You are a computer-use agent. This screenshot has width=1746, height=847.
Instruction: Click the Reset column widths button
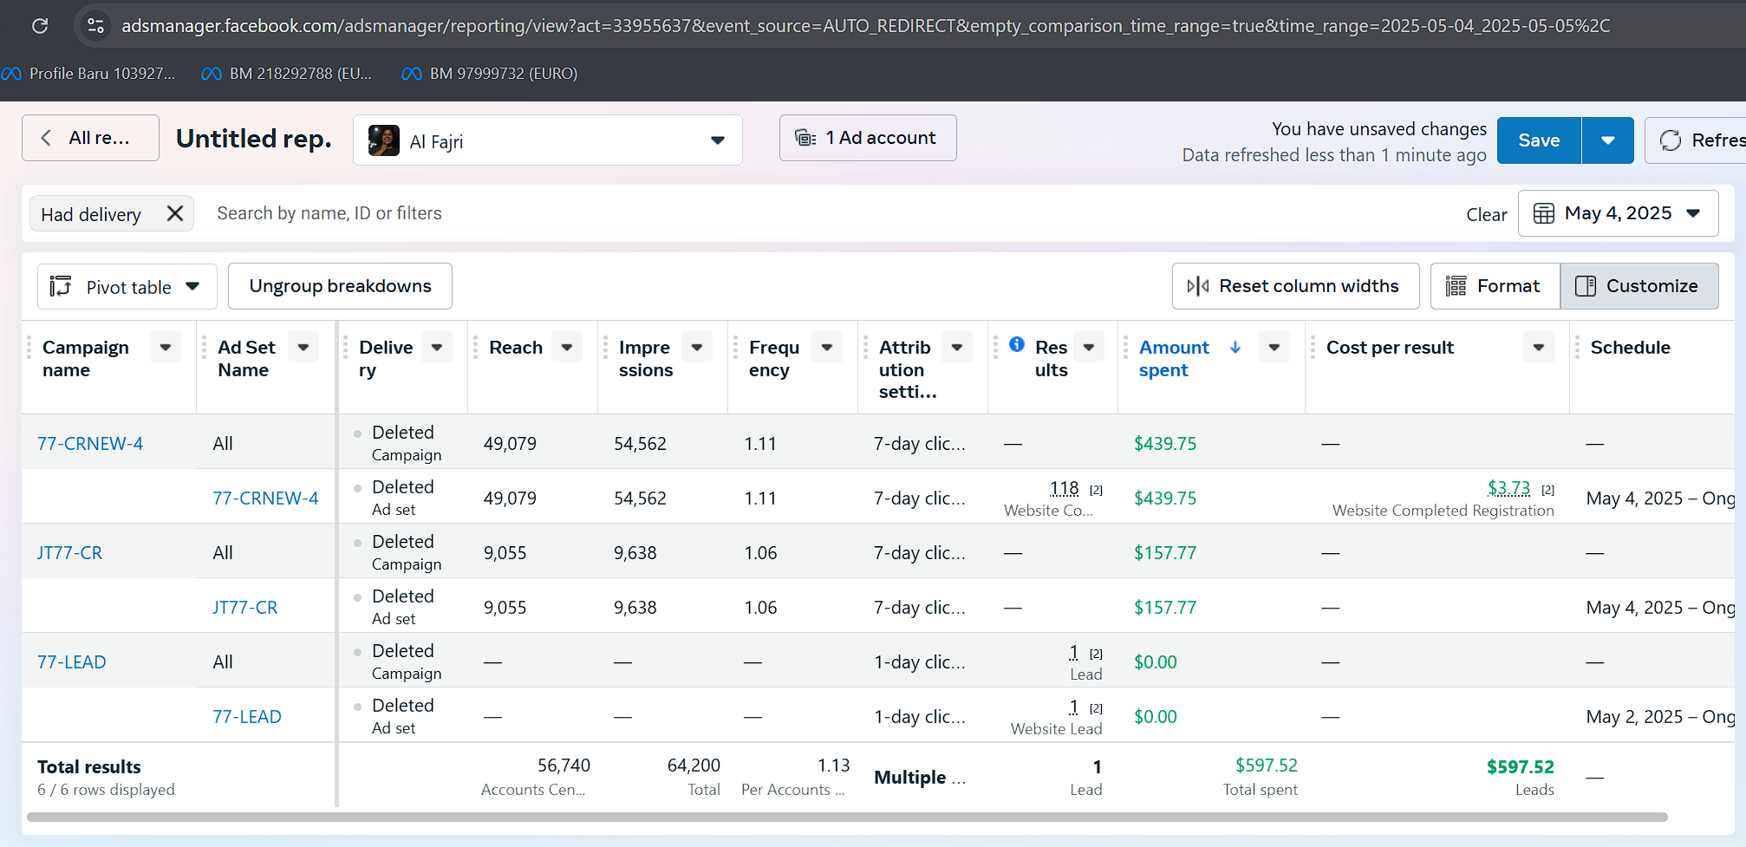coord(1295,286)
